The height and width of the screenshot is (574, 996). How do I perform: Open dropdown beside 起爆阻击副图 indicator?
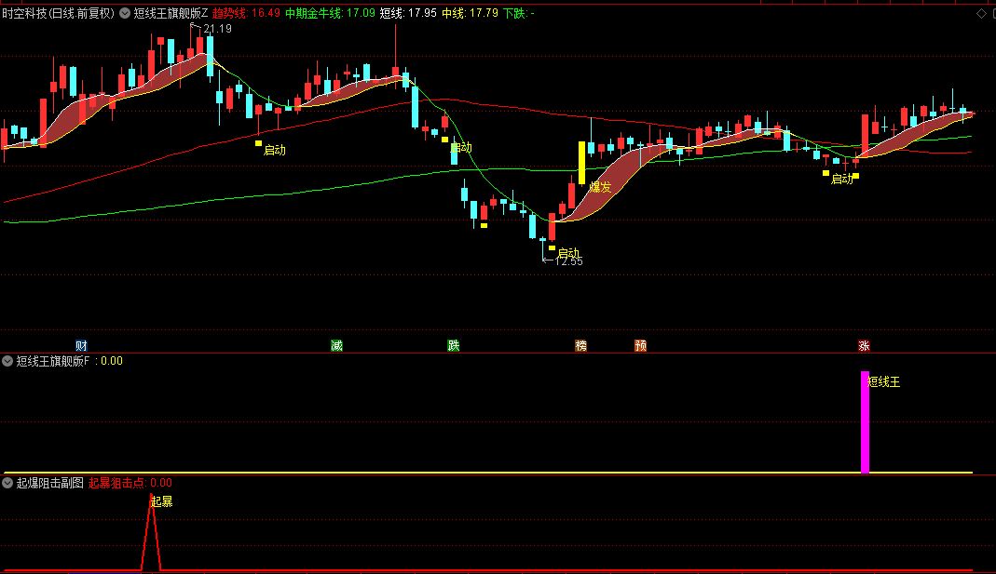coord(7,483)
